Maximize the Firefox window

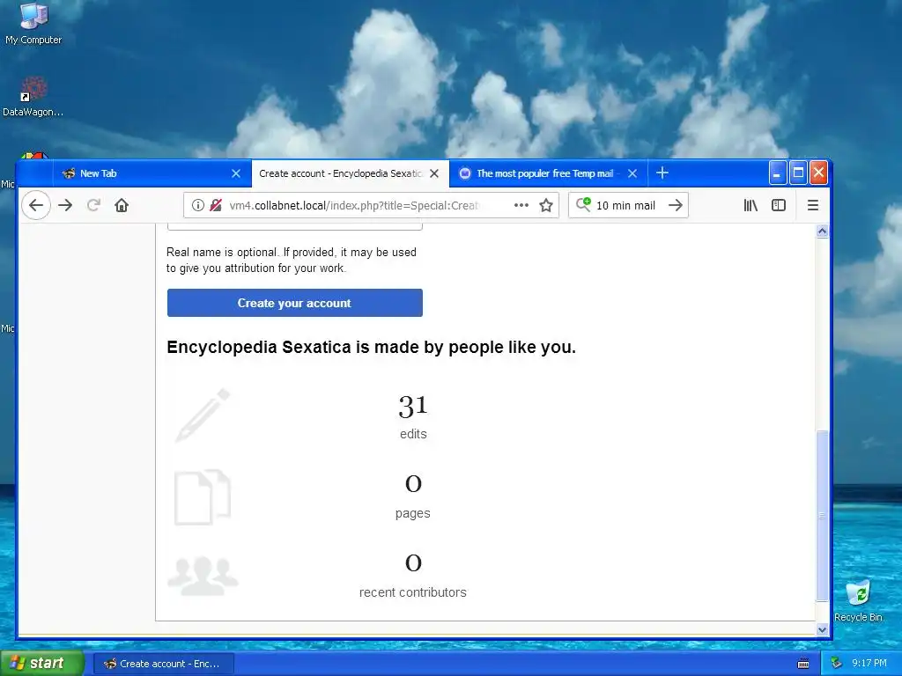point(798,173)
